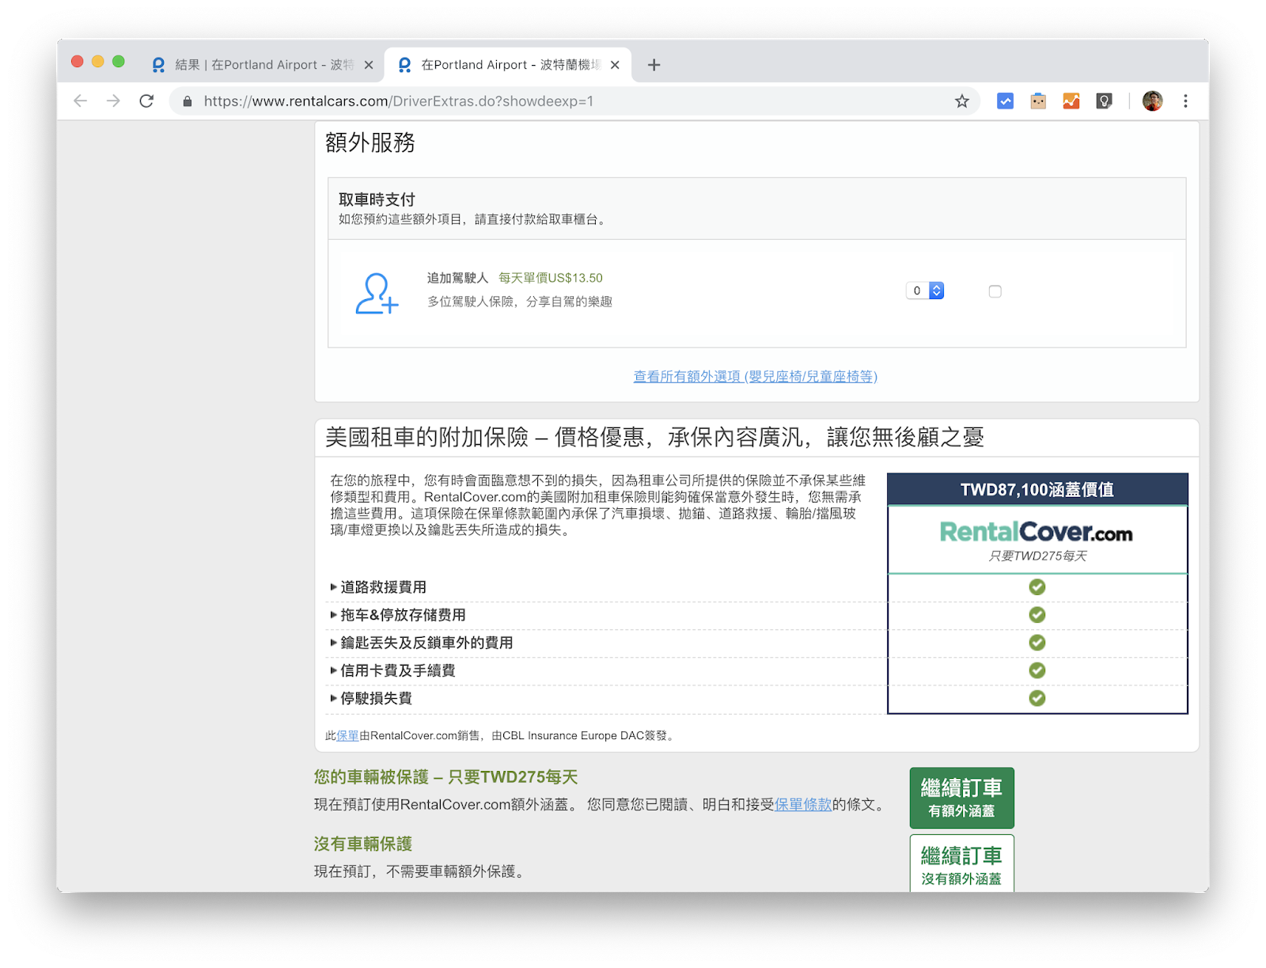This screenshot has width=1266, height=968.
Task: Open the additional driver quantity dropdown
Action: click(925, 290)
